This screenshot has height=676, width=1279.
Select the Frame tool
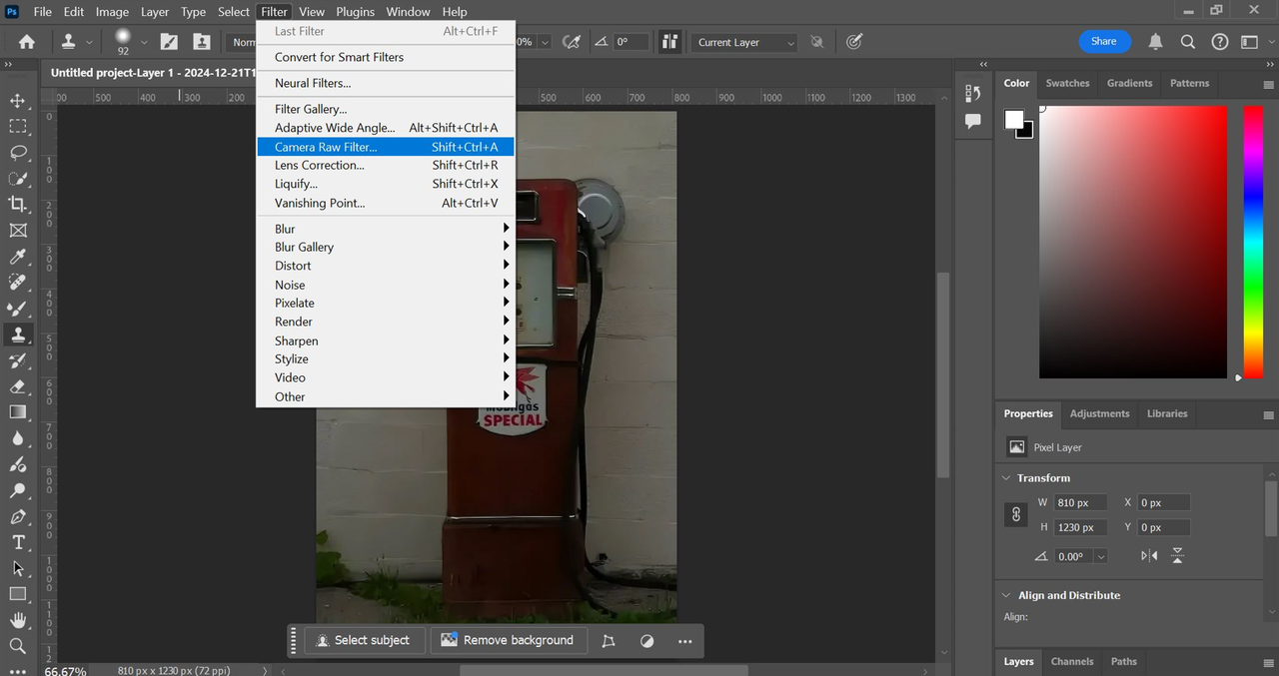(x=18, y=231)
